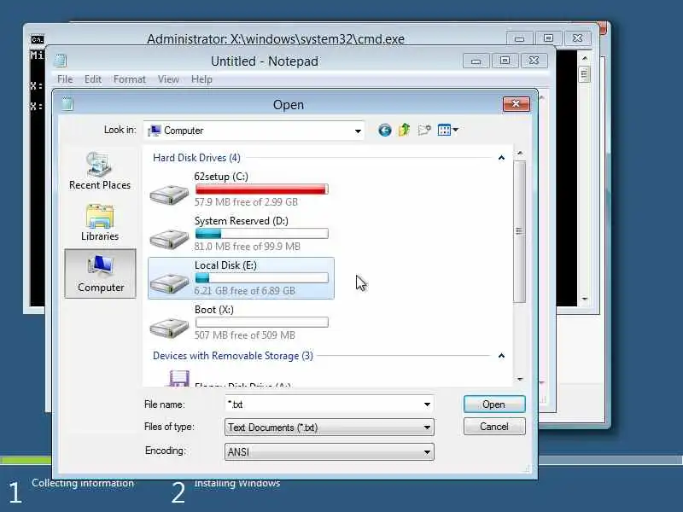Screen dimensions: 683x512
Task: Go back using the blue back arrow icon
Action: coord(385,131)
